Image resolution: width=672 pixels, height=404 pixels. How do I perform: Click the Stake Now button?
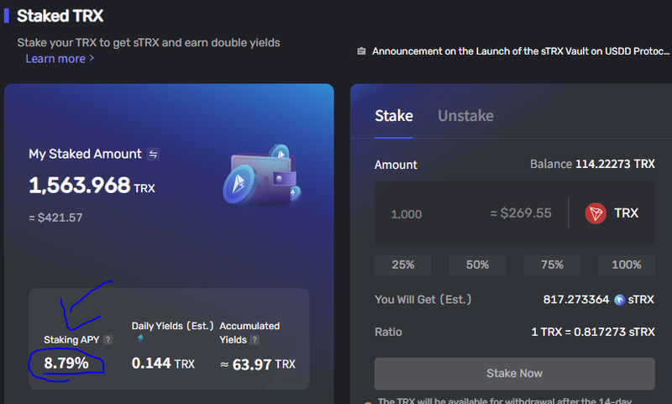pos(514,374)
